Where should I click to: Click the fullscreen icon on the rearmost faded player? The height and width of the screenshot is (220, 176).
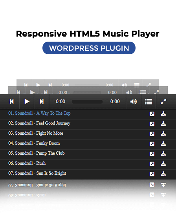click(x=148, y=84)
